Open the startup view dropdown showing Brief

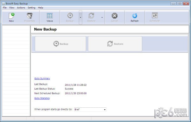pyautogui.click(x=90, y=110)
